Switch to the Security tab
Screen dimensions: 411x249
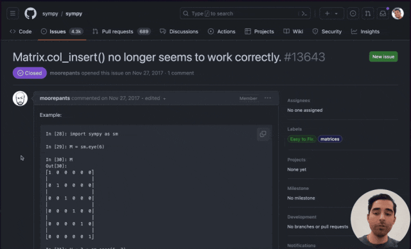327,31
